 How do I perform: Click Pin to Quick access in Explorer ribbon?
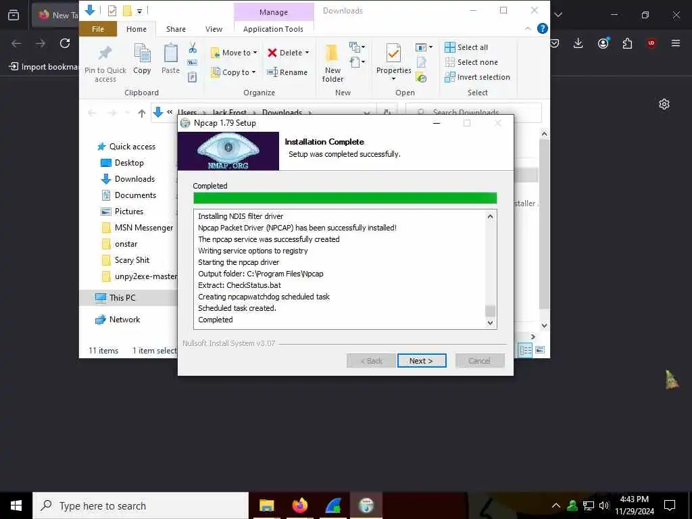tap(105, 64)
